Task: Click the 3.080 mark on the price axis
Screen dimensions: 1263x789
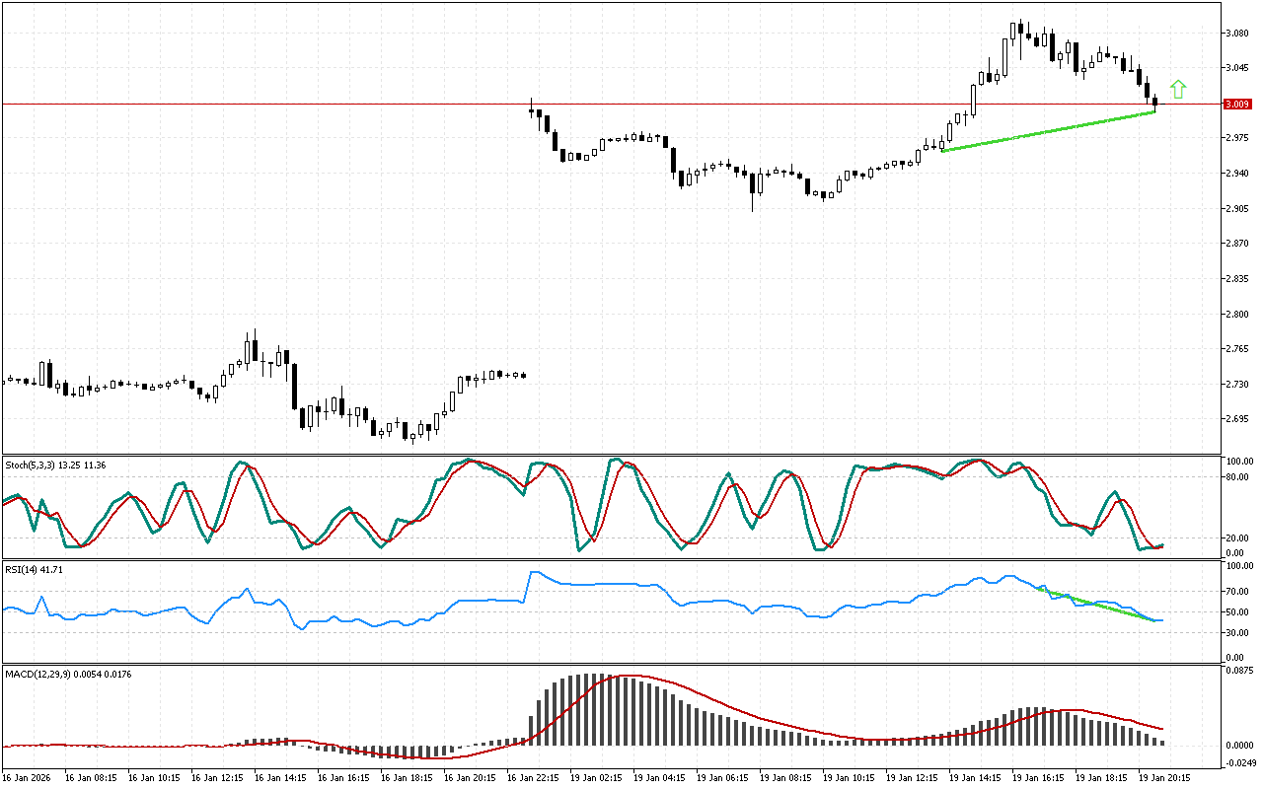Action: click(1236, 34)
